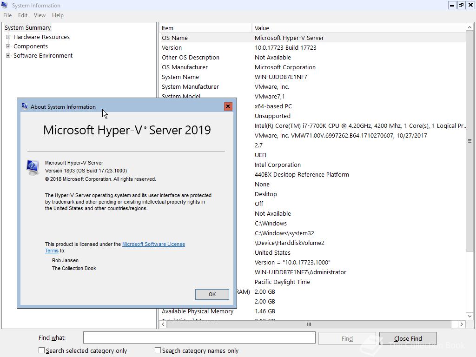Open the Edit menu
Image resolution: width=476 pixels, height=357 pixels.
23,15
